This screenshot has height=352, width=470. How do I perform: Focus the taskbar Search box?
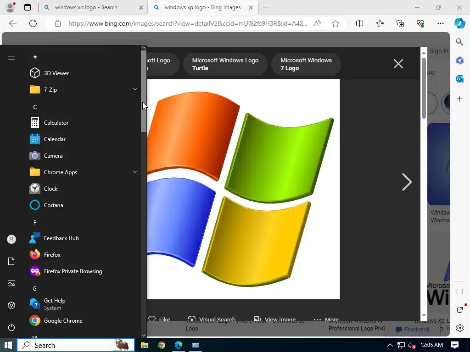76,345
